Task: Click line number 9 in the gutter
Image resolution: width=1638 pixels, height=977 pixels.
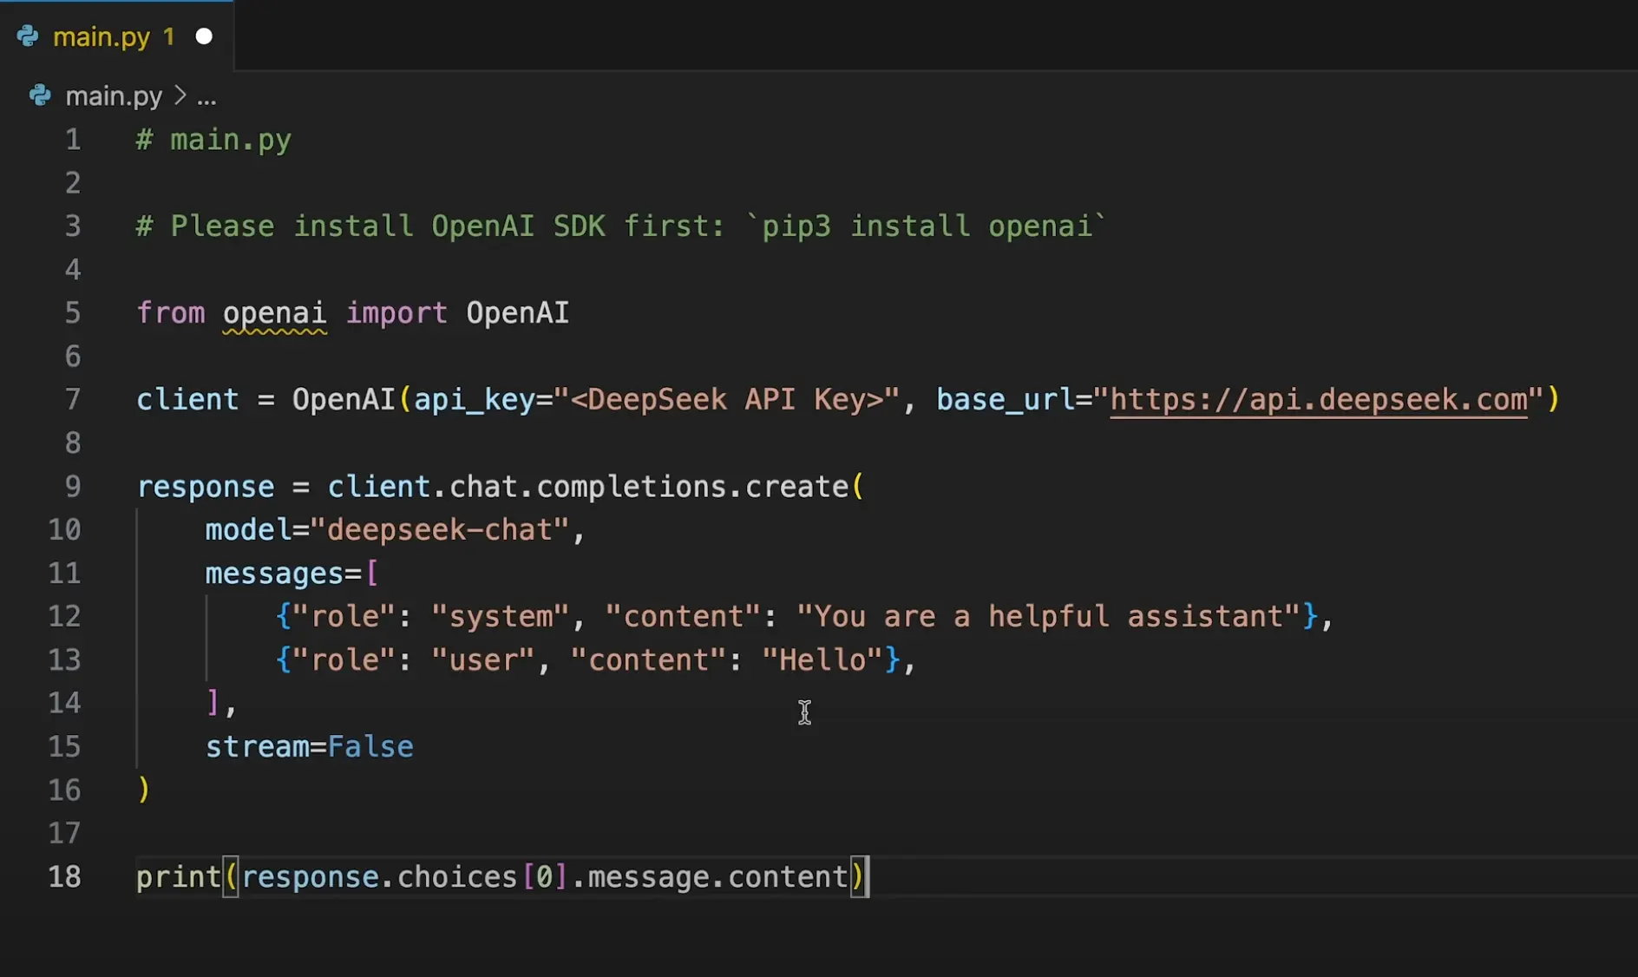Action: point(73,487)
